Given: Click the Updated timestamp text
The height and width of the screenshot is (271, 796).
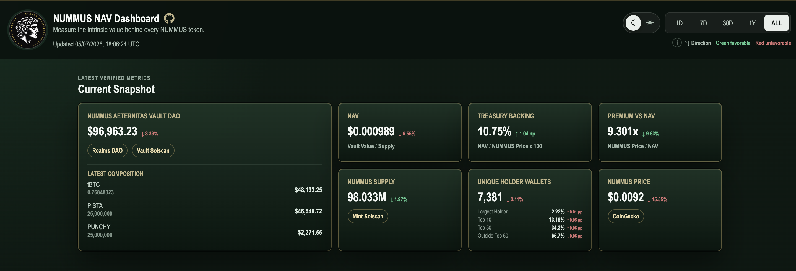Looking at the screenshot, I should click(x=96, y=44).
